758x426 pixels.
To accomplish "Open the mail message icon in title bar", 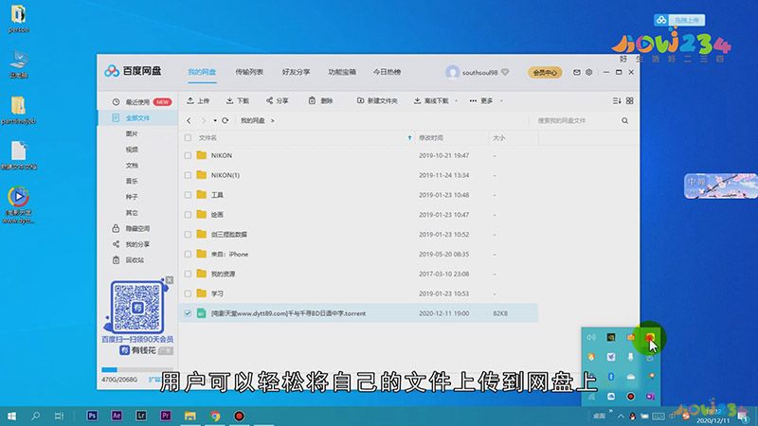I will coord(576,72).
